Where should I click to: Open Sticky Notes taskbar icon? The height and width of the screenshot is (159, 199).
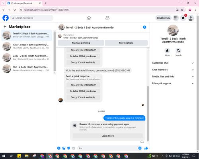tap(19, 156)
